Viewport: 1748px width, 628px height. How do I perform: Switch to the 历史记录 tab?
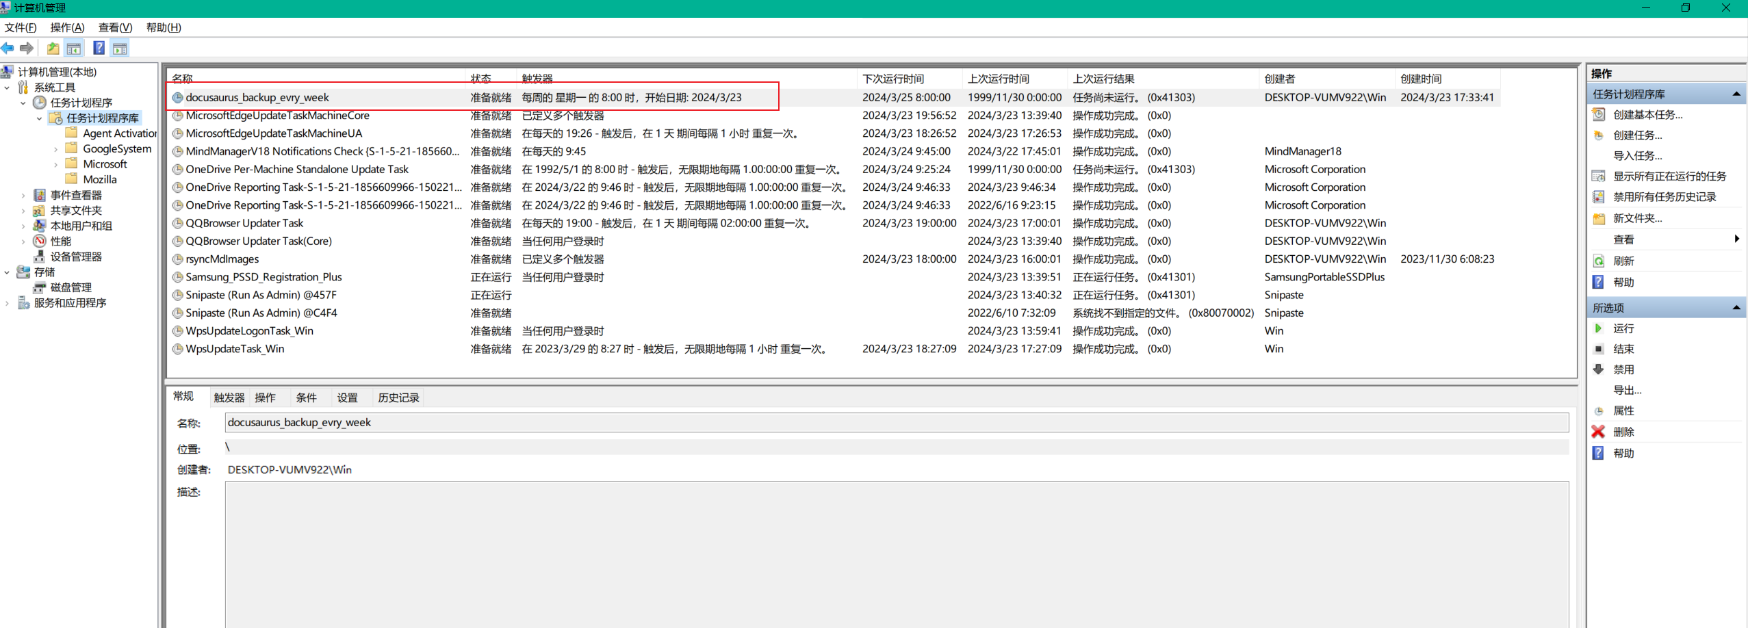click(399, 397)
